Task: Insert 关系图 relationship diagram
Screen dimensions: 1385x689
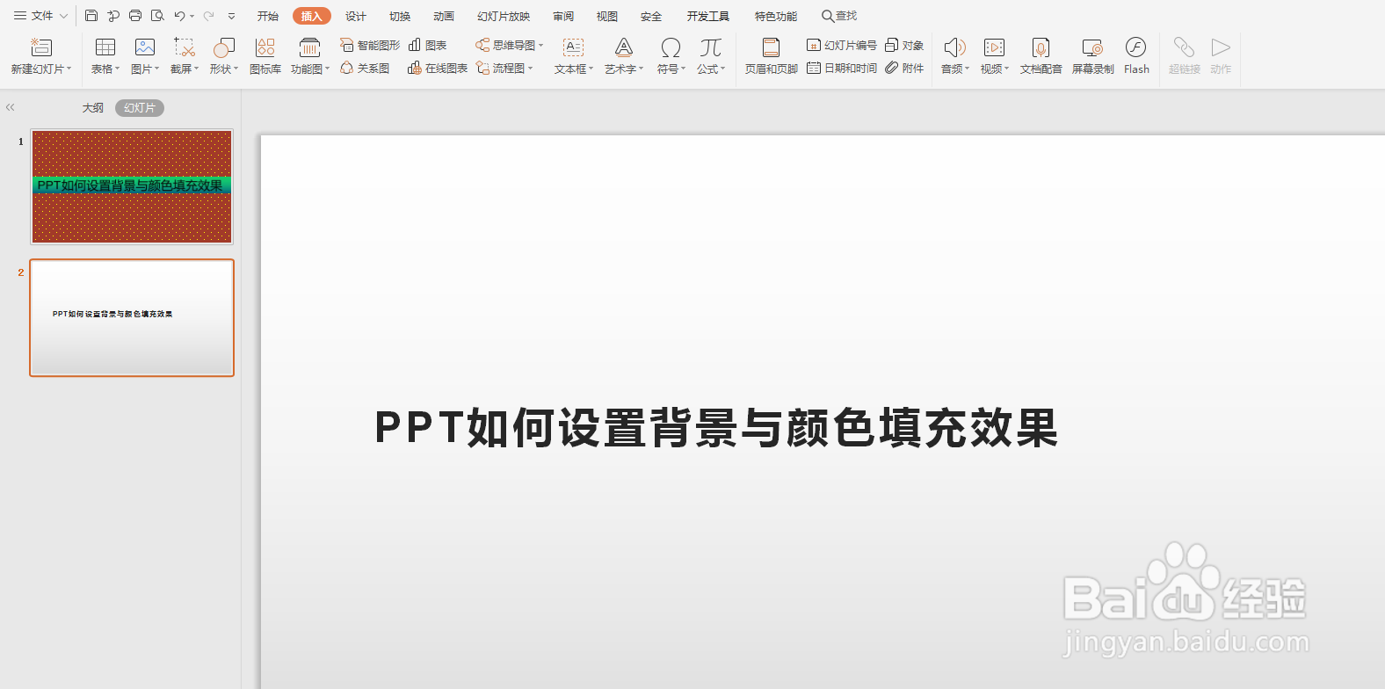Action: pyautogui.click(x=365, y=68)
